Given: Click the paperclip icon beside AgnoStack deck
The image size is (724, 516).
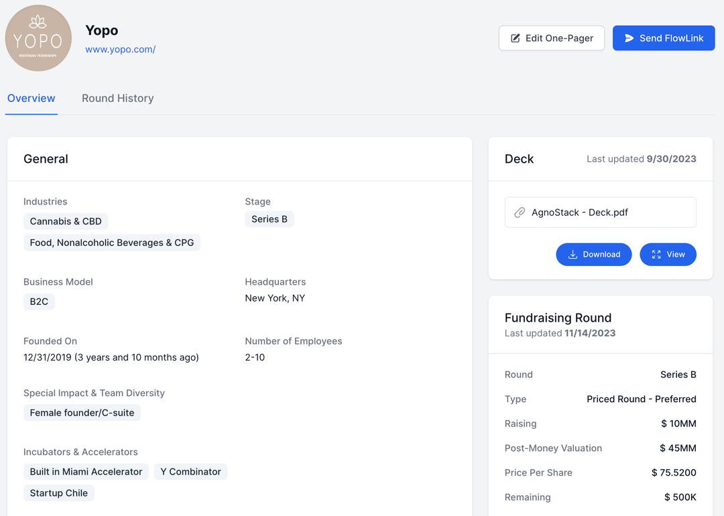Looking at the screenshot, I should pos(520,212).
